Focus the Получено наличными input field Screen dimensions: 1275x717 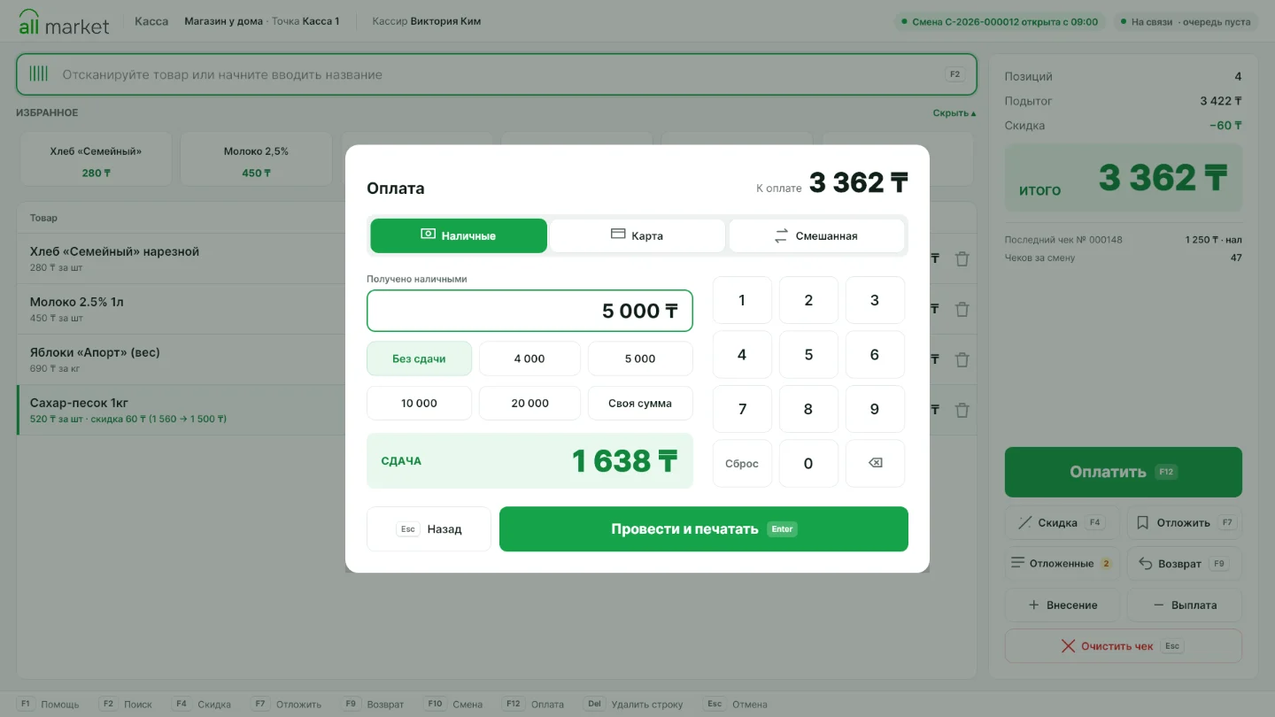coord(529,311)
